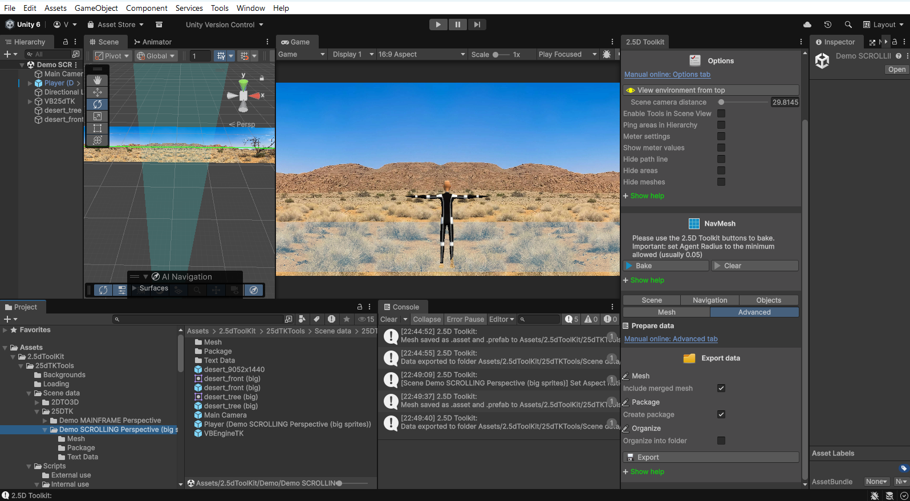Select the Rect transform tool

(97, 128)
